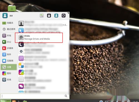Viewport: 139px width, 102px height.
Task: Open the crescent moon app icon
Action: pyautogui.click(x=21, y=44)
